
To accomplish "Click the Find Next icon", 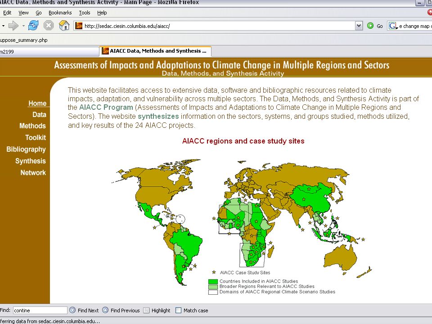I will pos(72,310).
